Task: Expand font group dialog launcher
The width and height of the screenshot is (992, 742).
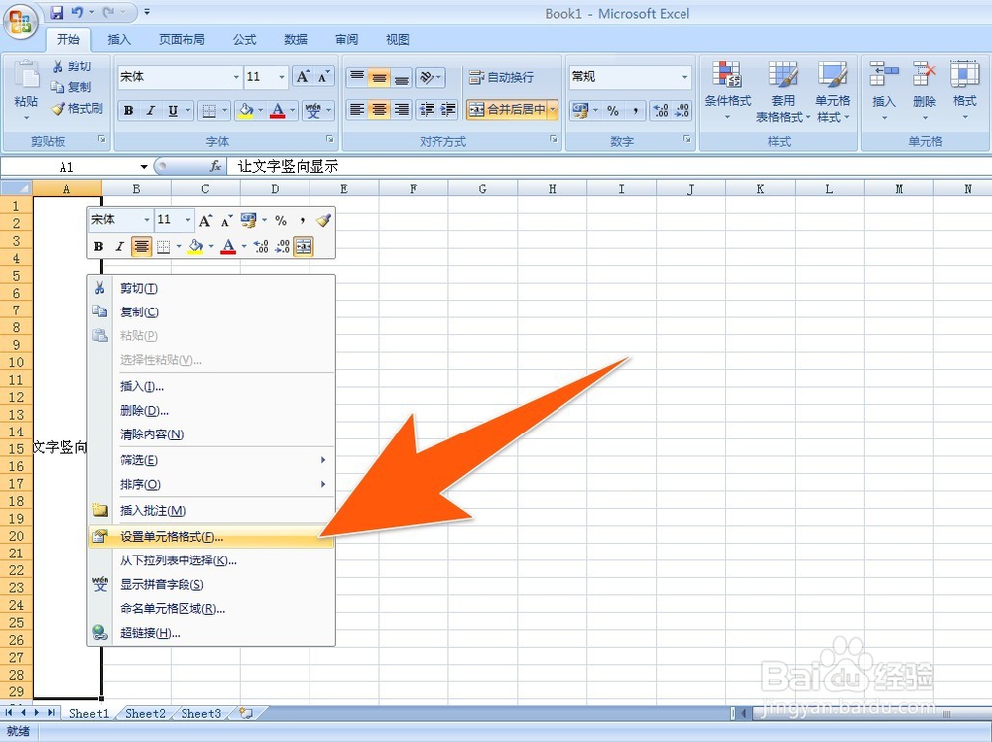Action: click(329, 139)
